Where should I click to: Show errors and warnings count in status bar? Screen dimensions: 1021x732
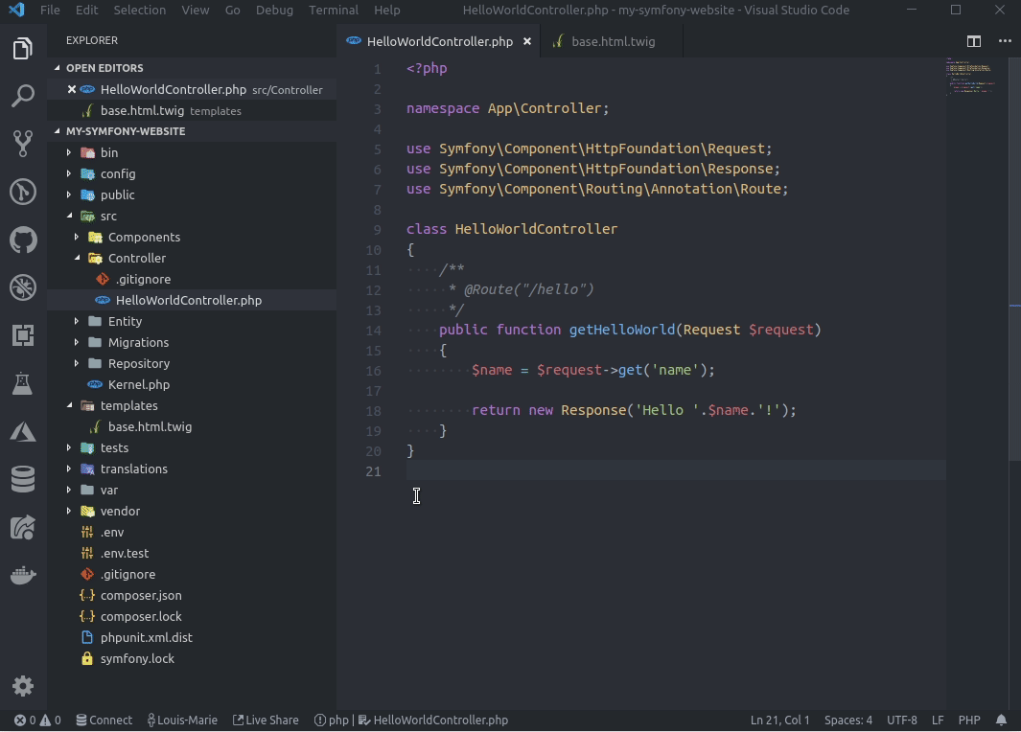[x=37, y=721]
